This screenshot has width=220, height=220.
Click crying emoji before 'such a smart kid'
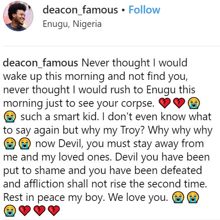point(10,117)
